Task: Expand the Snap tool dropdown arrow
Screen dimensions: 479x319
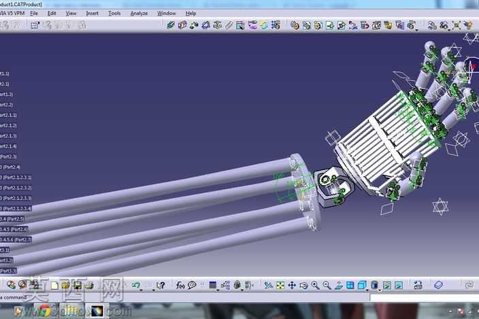Action: [x=449, y=30]
